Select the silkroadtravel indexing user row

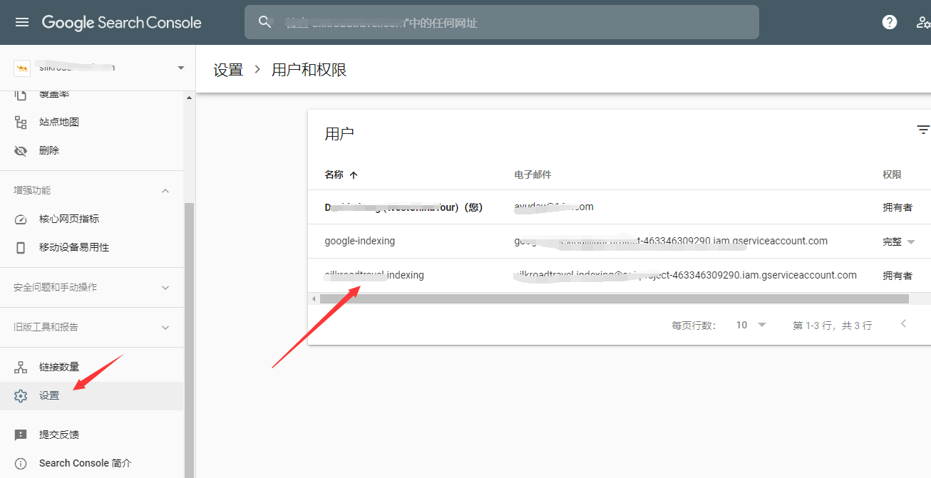coord(619,275)
